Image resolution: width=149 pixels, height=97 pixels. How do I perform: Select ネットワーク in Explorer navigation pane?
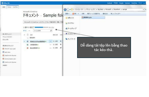pyautogui.click(x=70, y=39)
